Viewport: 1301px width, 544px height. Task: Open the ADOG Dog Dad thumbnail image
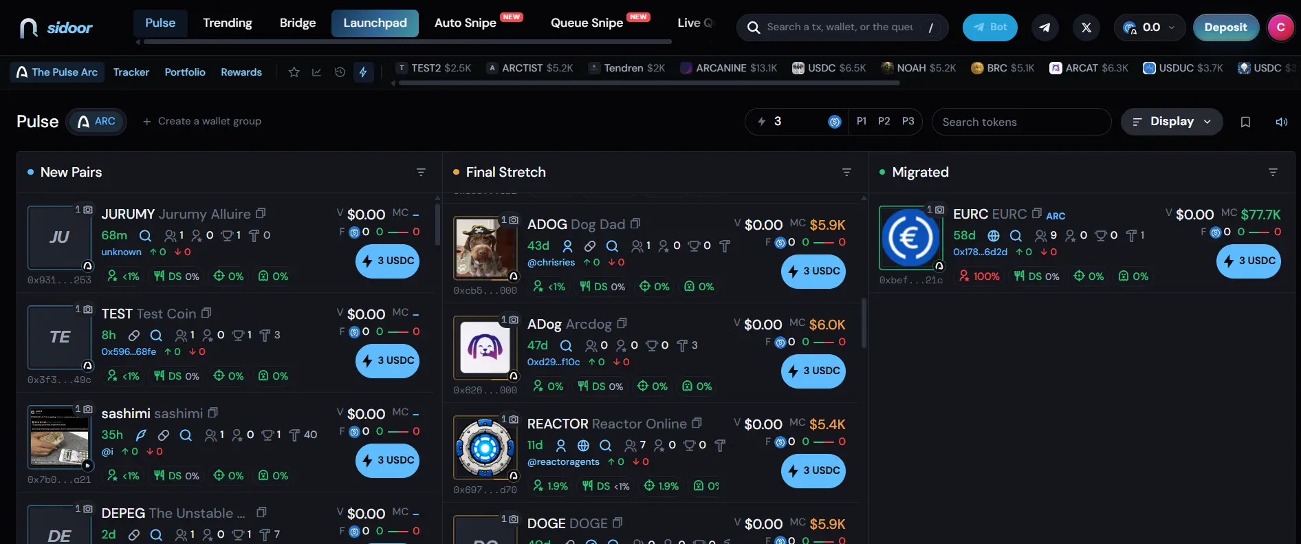tap(485, 248)
